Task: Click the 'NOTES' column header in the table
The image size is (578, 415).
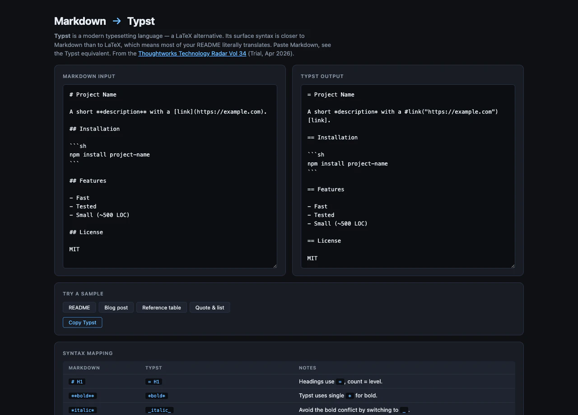Action: tap(308, 368)
